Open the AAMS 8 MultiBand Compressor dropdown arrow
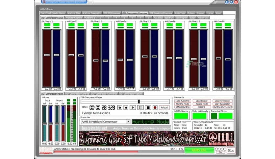The image size is (275, 159). tap(128, 122)
